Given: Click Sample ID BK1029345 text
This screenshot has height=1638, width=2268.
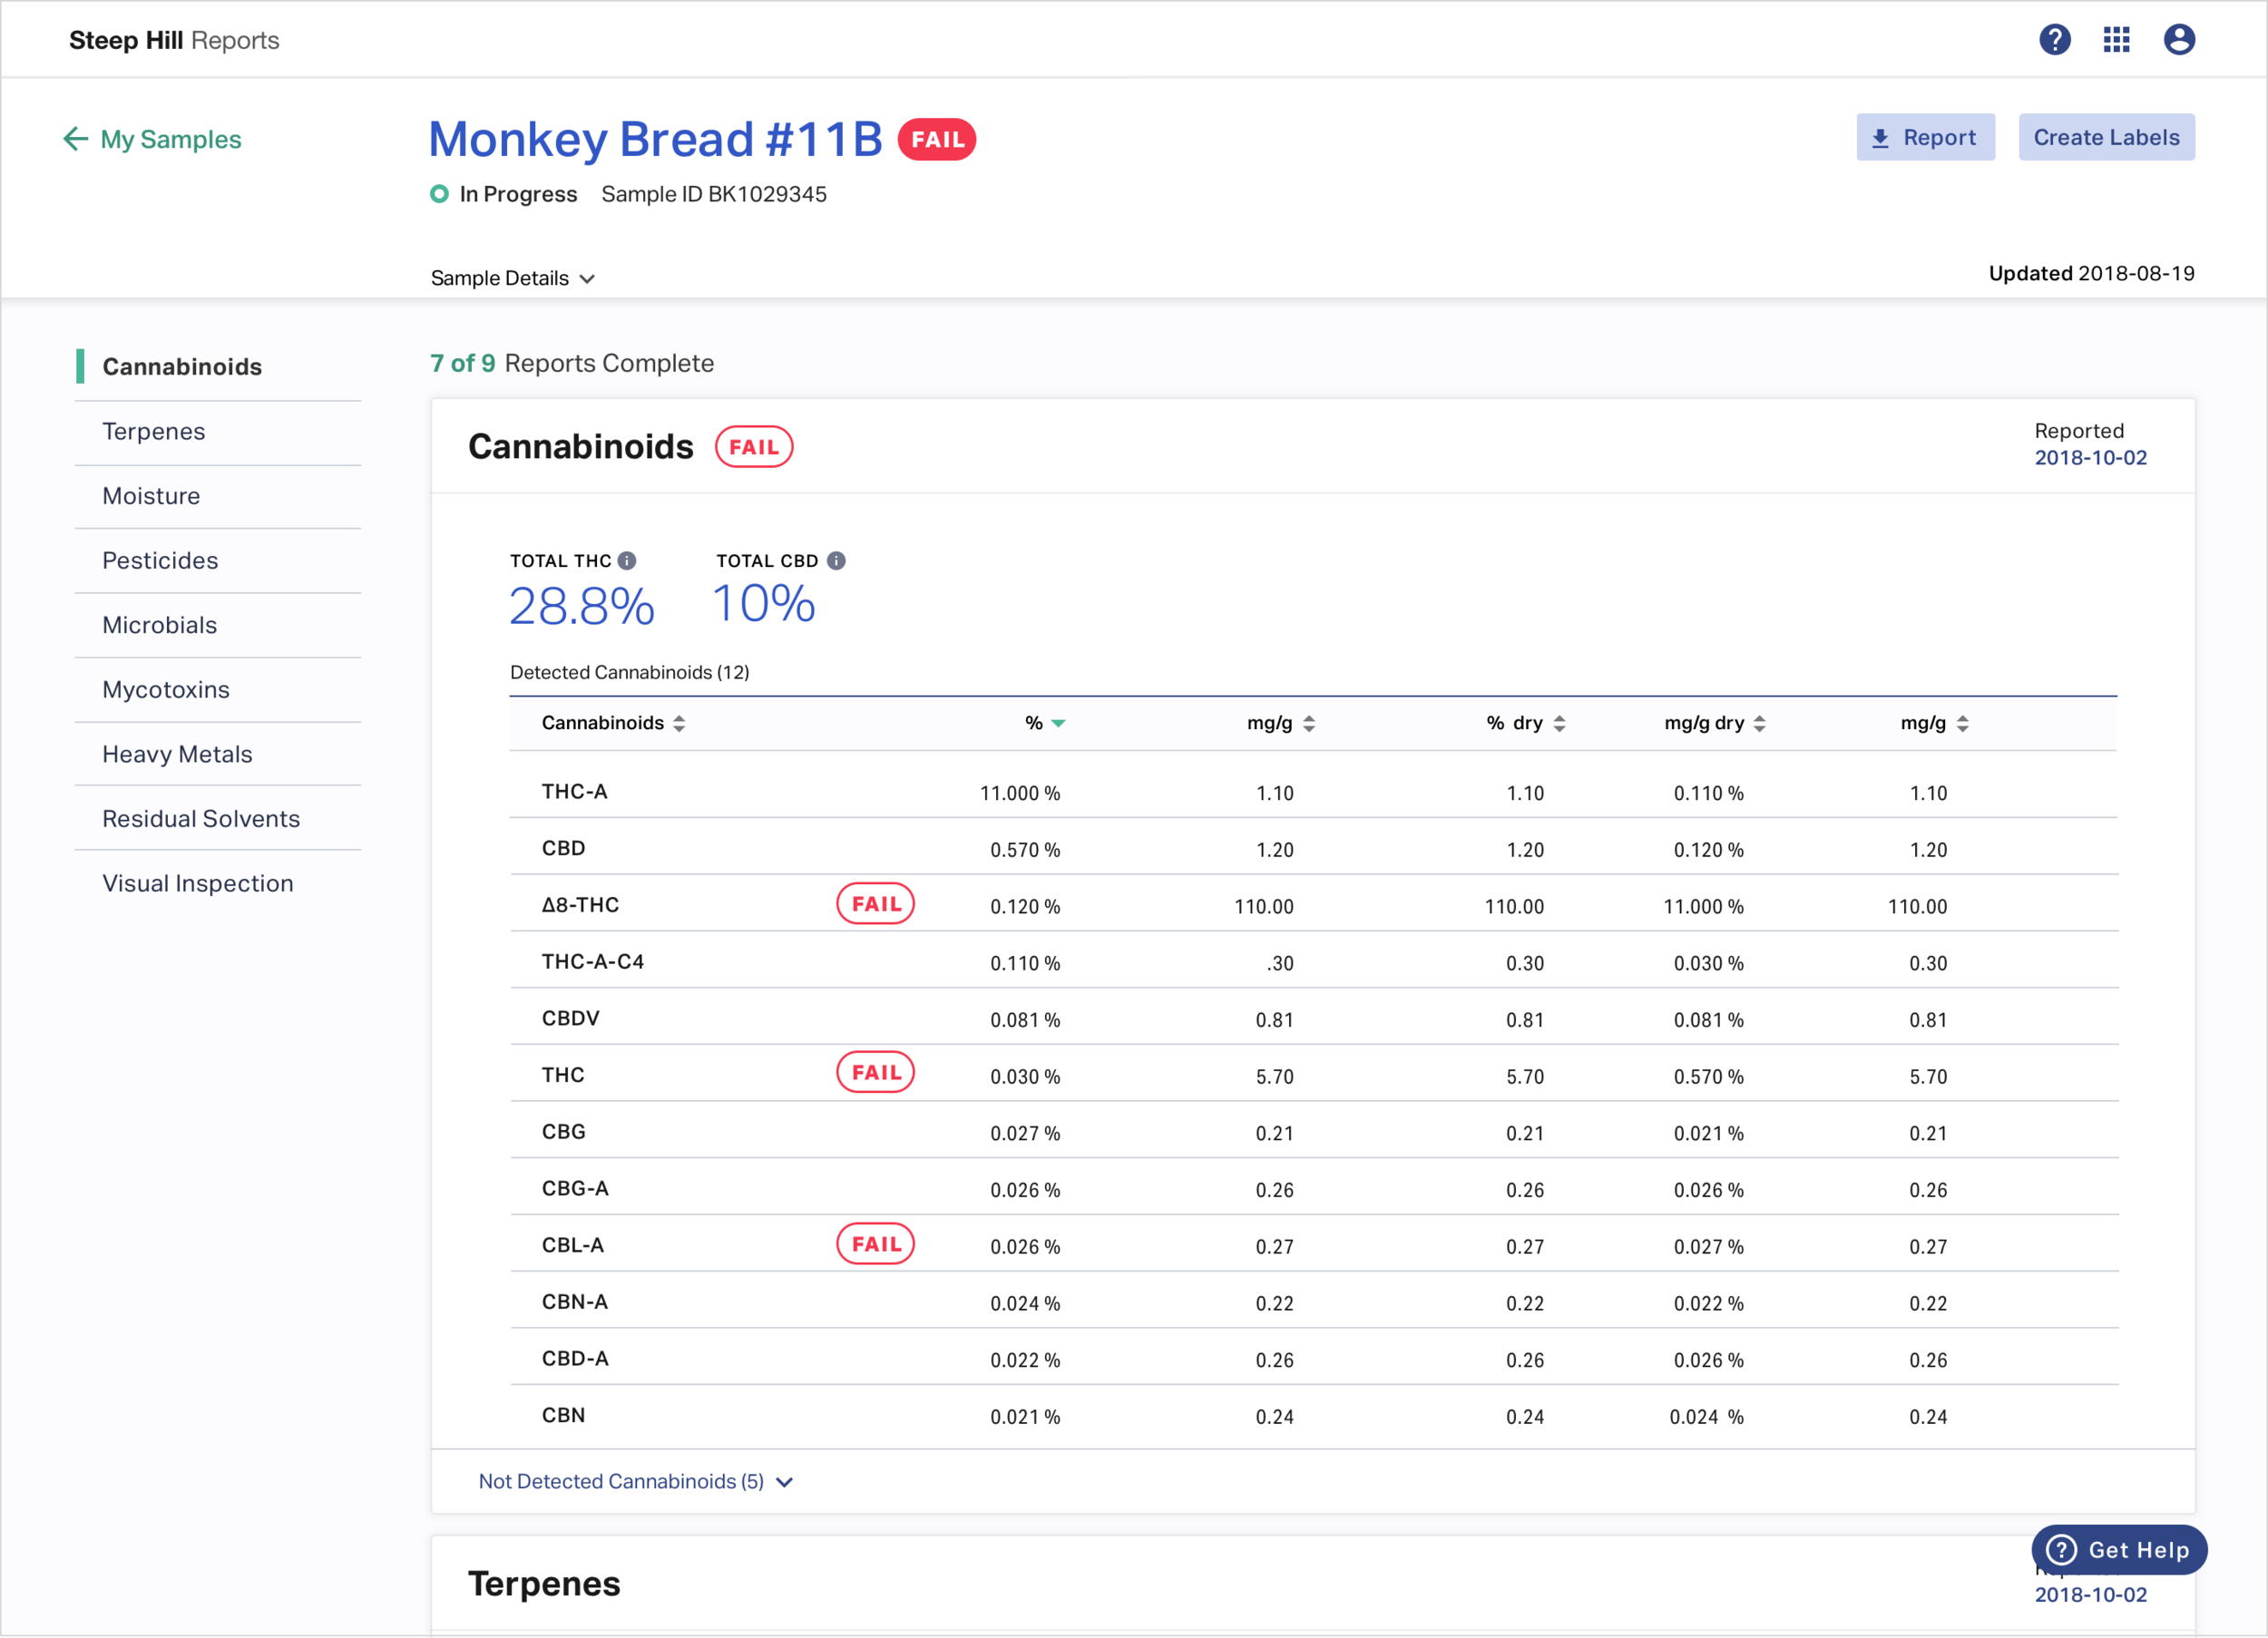Looking at the screenshot, I should [714, 194].
